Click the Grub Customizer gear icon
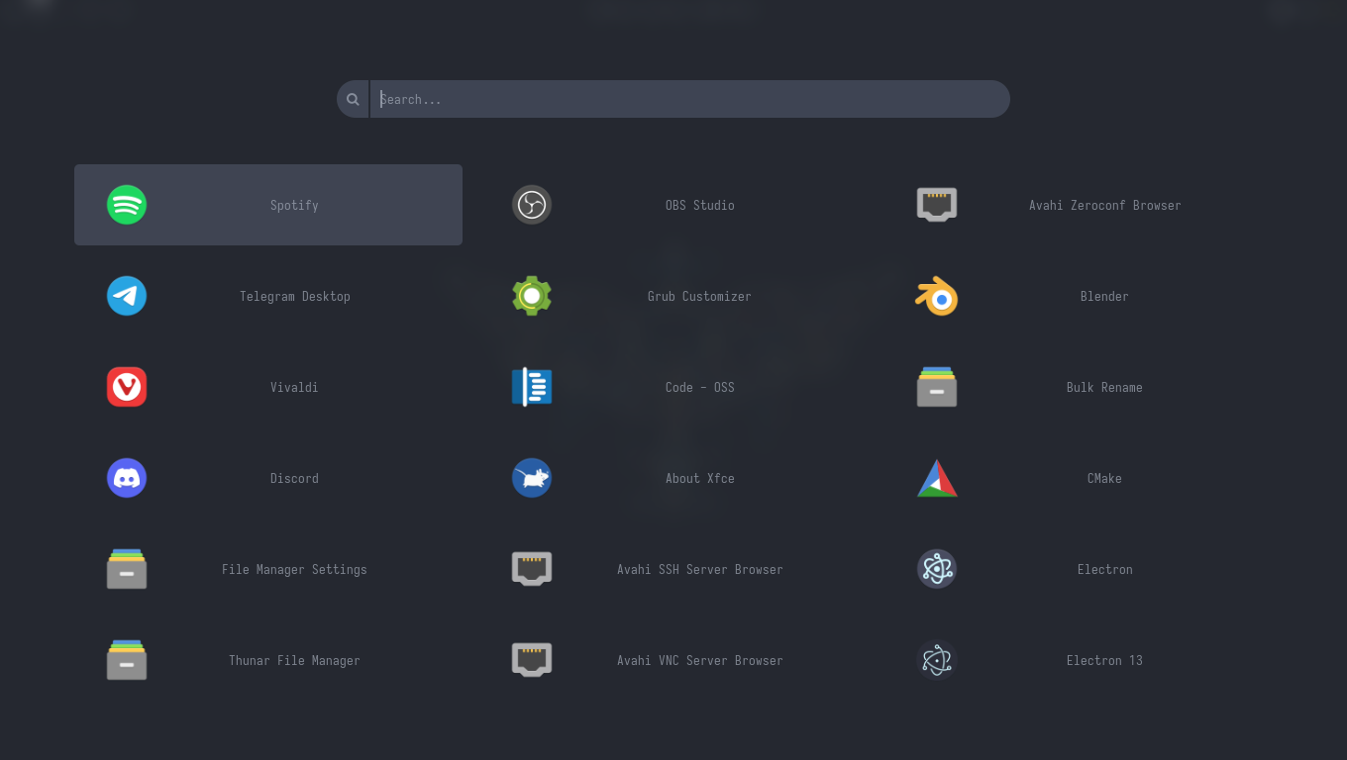1347x760 pixels. (x=532, y=296)
